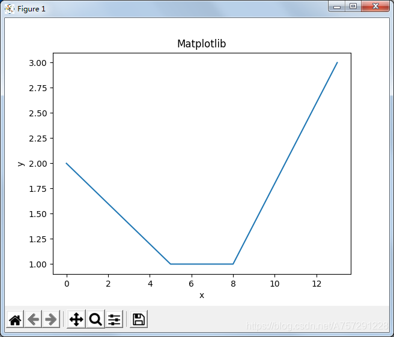Click the y-axis tick label 2.50
The image size is (394, 337).
[38, 113]
